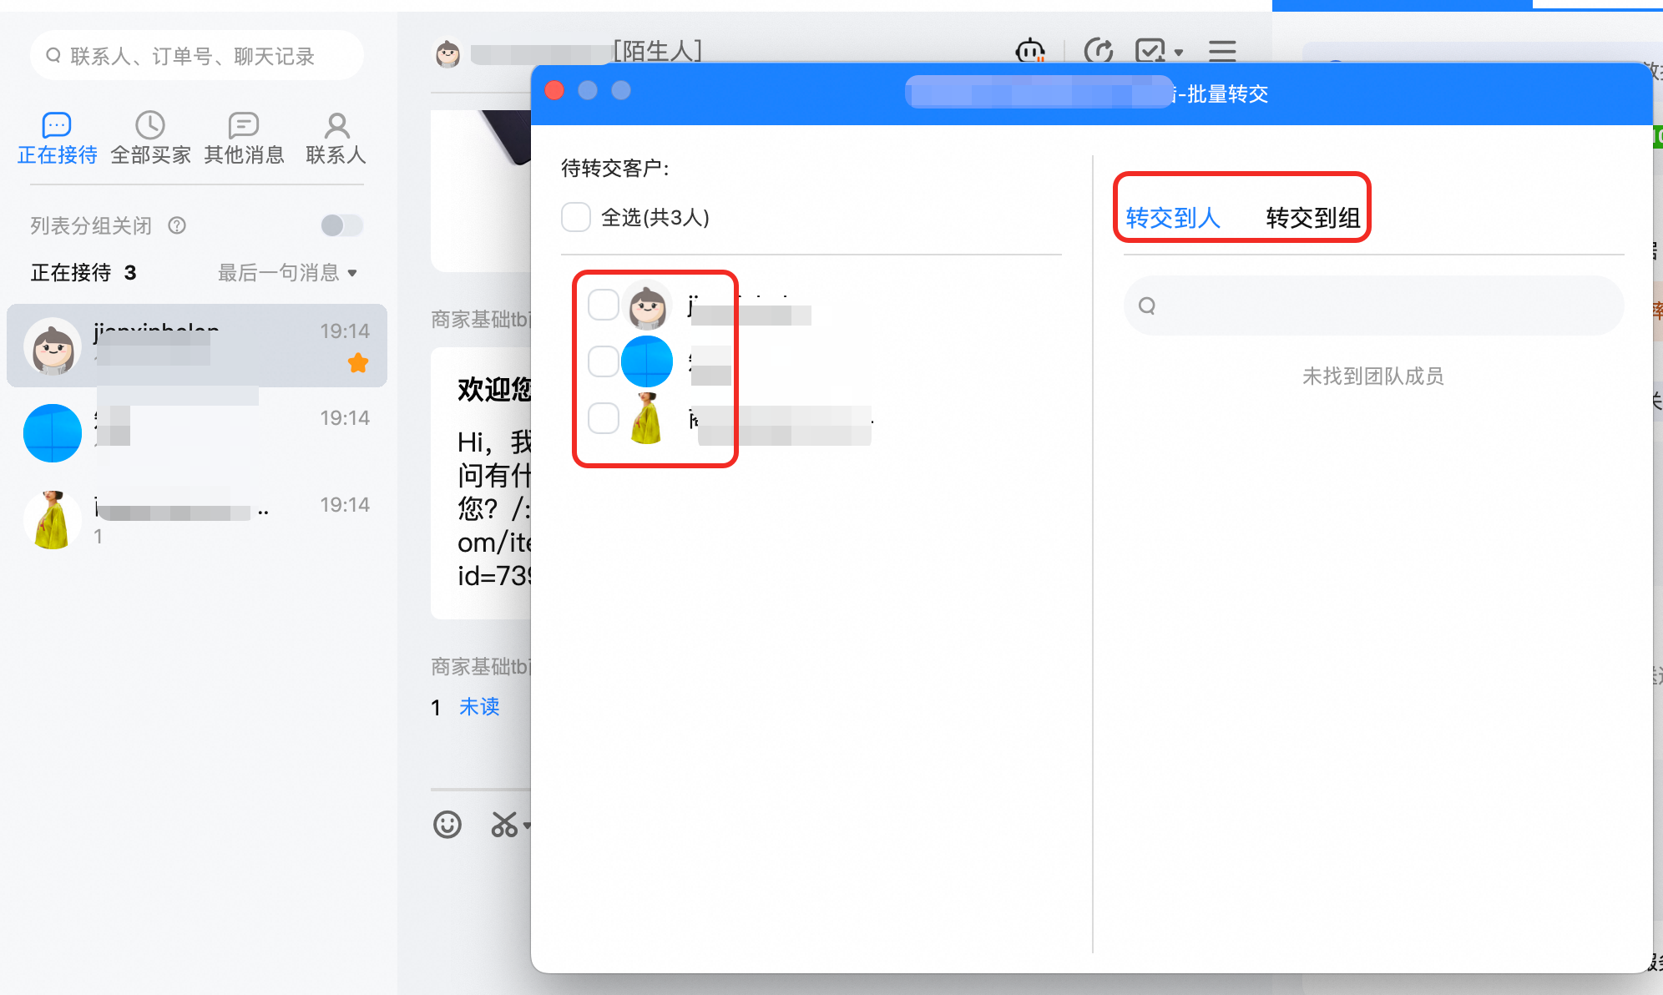Open the 正在接待 chat icon tab
The height and width of the screenshot is (995, 1663).
[x=57, y=139]
